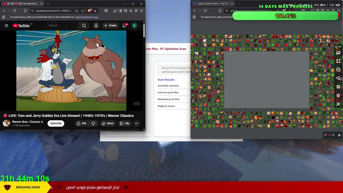Click Internet junk files scan result
343x193 pixels.
point(168,92)
